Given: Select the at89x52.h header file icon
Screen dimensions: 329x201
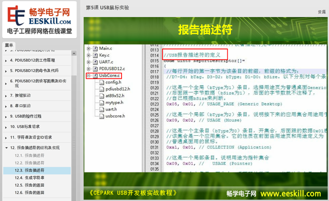Looking at the screenshot, I should coord(102,96).
